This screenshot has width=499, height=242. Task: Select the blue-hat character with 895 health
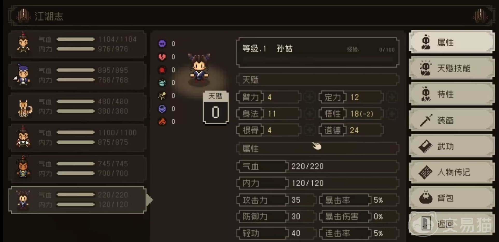coord(78,75)
